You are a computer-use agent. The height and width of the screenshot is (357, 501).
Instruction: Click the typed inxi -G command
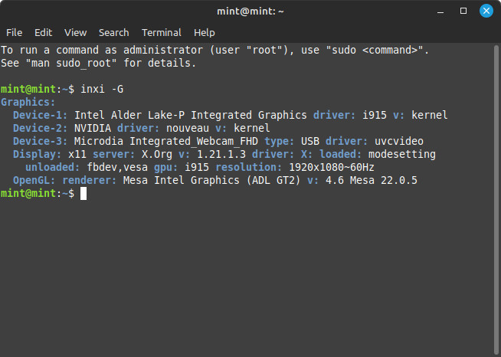pyautogui.click(x=102, y=89)
